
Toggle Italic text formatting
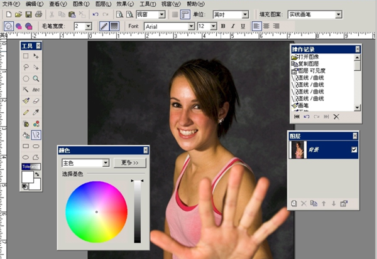click(233, 26)
